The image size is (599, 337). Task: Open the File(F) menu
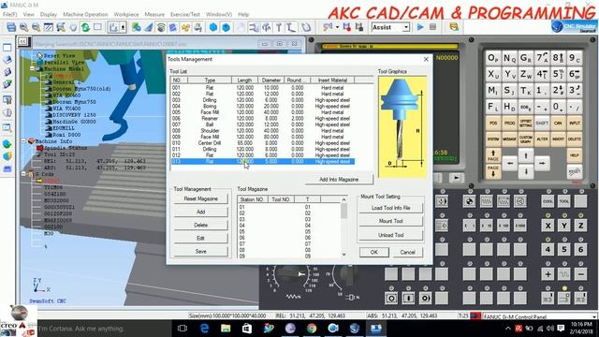10,14
